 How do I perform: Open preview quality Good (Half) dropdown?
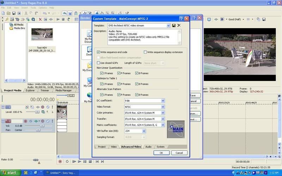243,19
